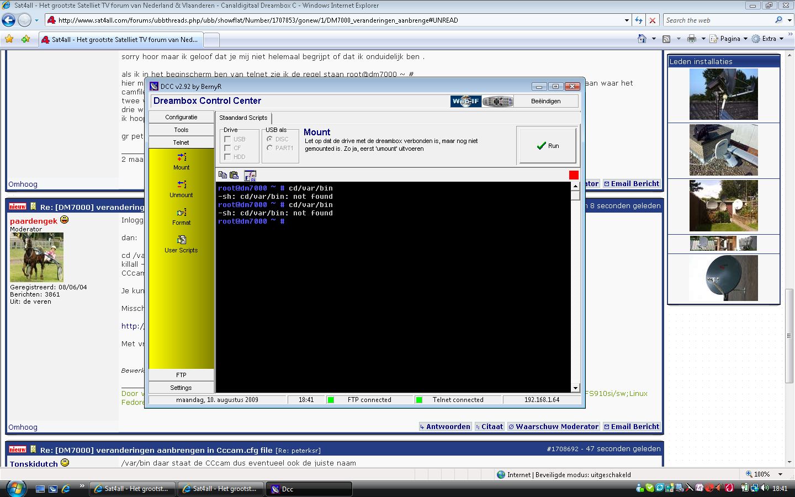Click the Antwoorden link in the forum post
This screenshot has width=795, height=497.
coord(444,427)
